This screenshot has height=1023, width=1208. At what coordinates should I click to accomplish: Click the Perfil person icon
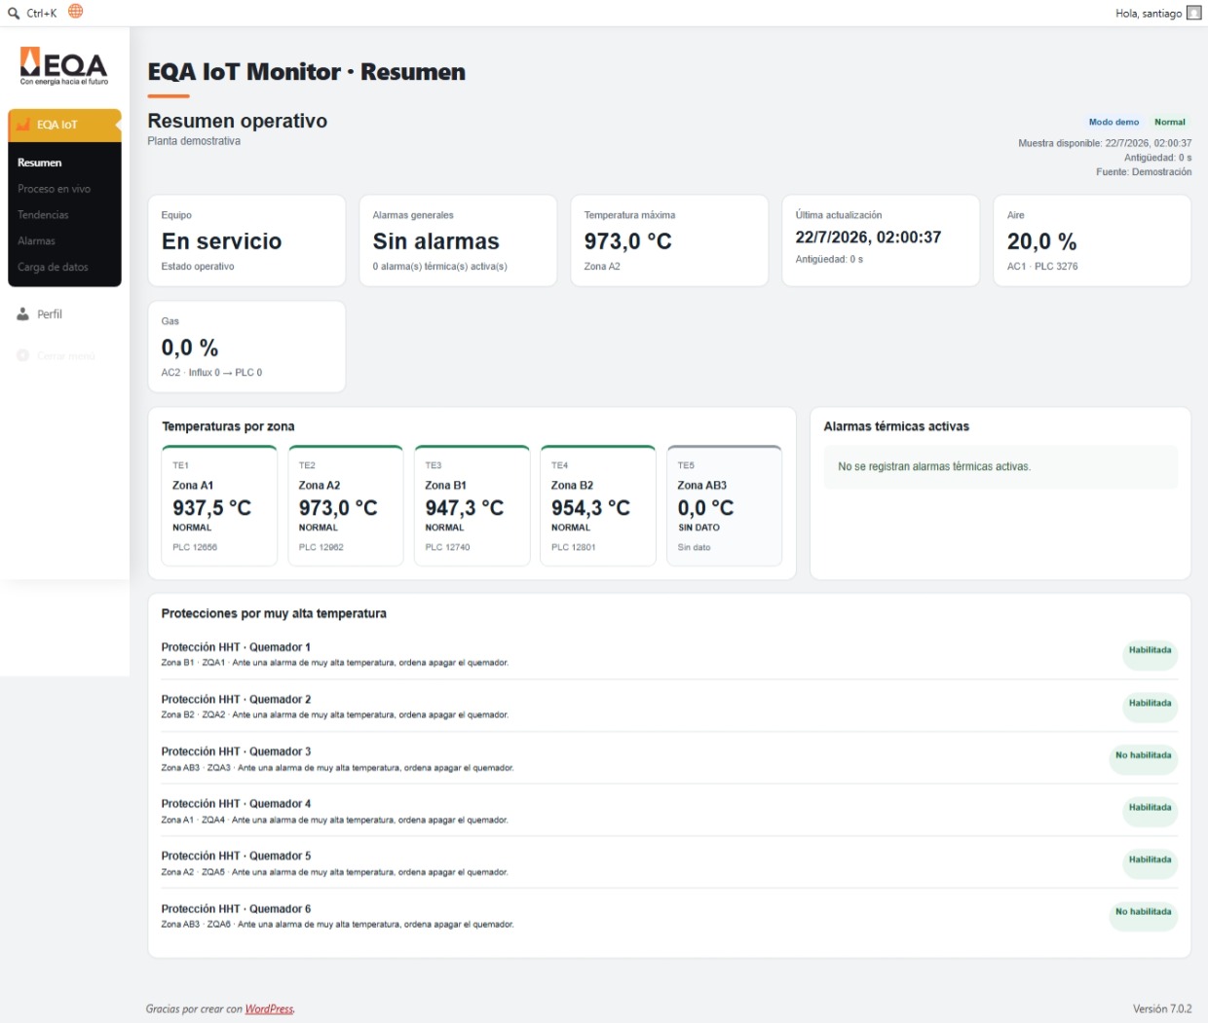coord(23,314)
